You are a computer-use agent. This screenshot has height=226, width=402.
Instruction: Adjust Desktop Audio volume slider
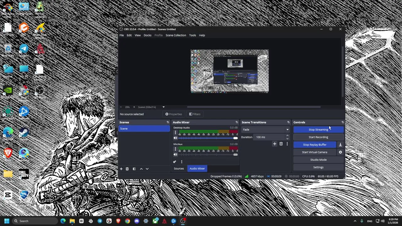208,138
